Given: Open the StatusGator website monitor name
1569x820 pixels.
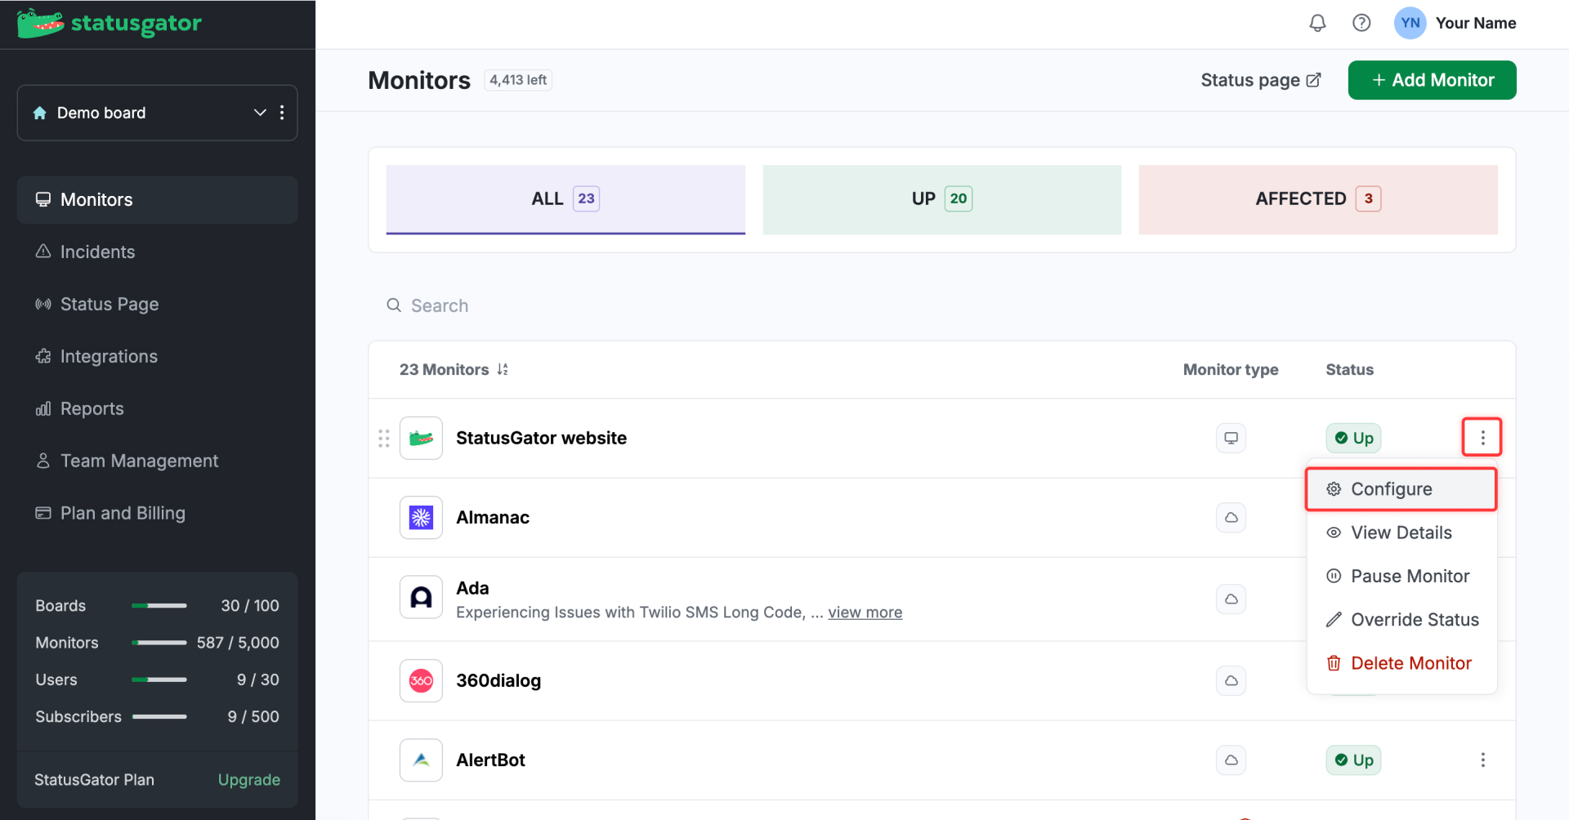Looking at the screenshot, I should (541, 439).
